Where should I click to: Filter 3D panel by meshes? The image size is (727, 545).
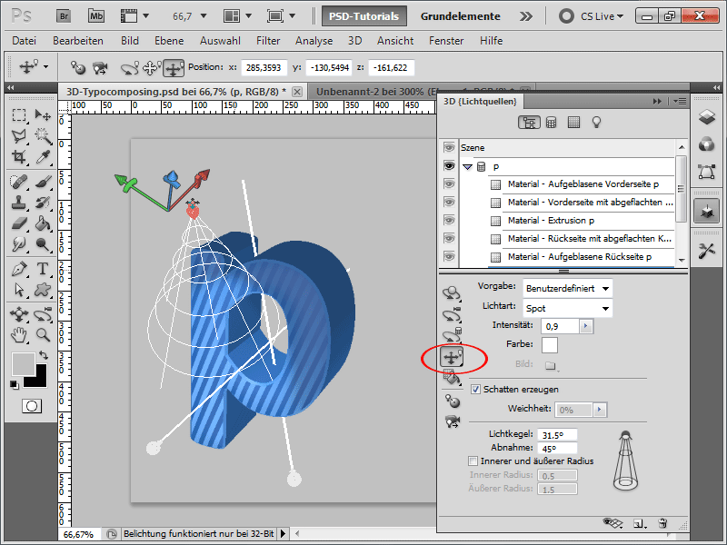(552, 123)
